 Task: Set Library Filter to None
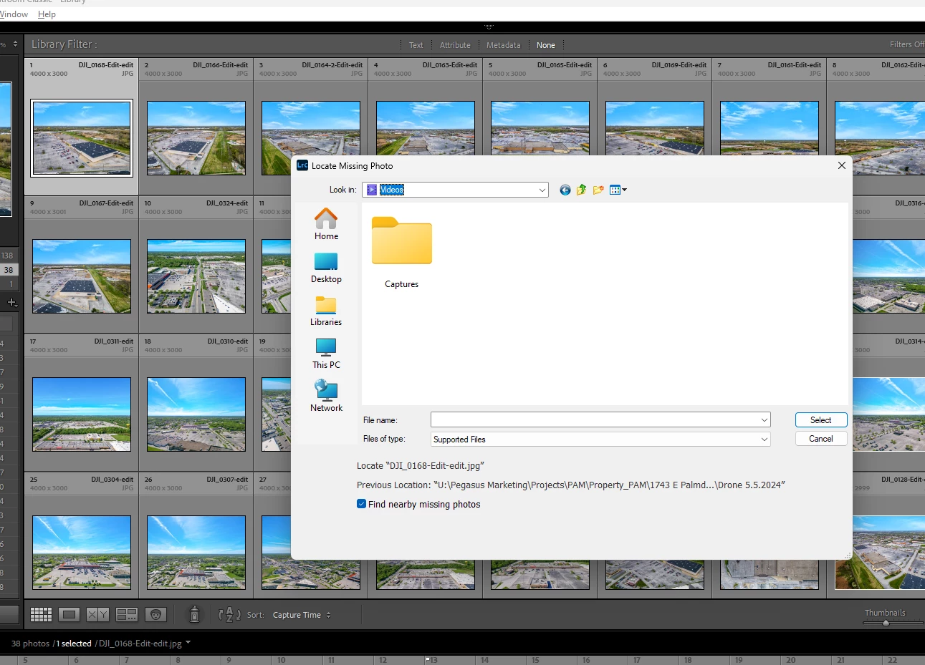pyautogui.click(x=546, y=45)
